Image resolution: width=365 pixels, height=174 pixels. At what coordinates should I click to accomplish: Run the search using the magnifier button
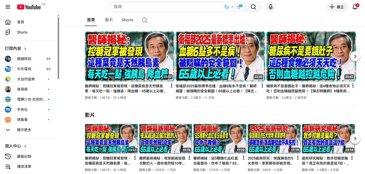click(253, 7)
